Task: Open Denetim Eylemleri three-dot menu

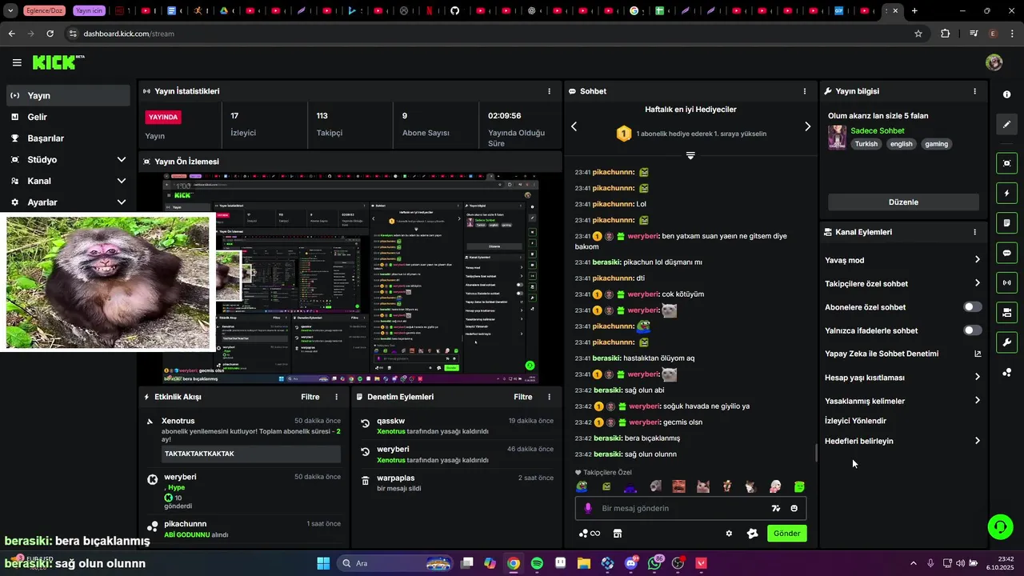Action: click(x=549, y=397)
